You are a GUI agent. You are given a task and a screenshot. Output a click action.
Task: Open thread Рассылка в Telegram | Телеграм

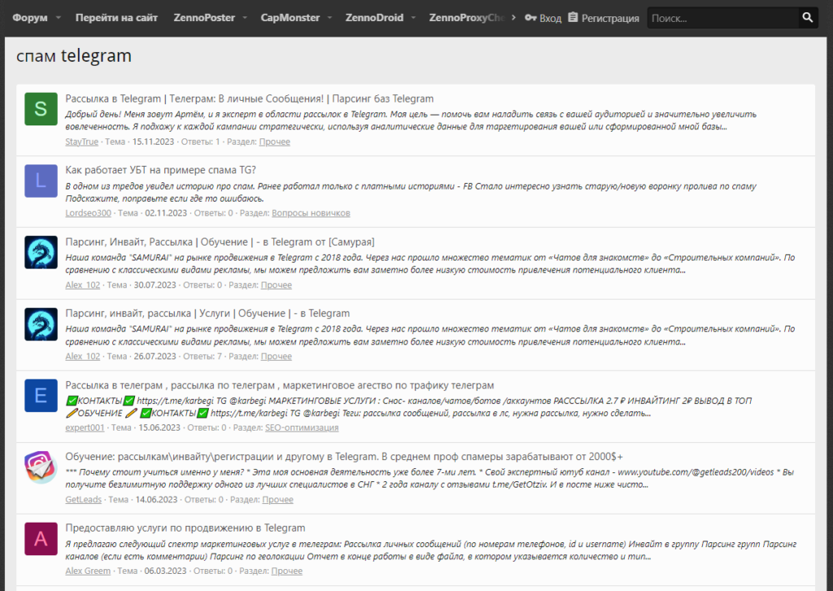point(249,98)
